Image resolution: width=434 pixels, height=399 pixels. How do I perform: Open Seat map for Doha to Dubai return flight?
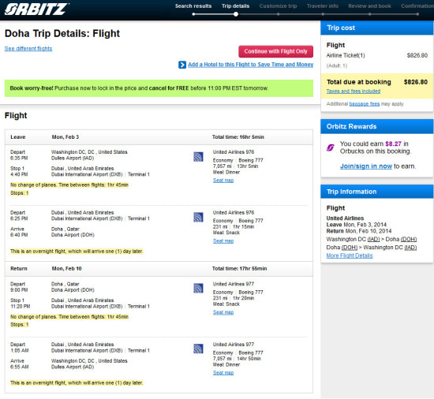click(223, 312)
